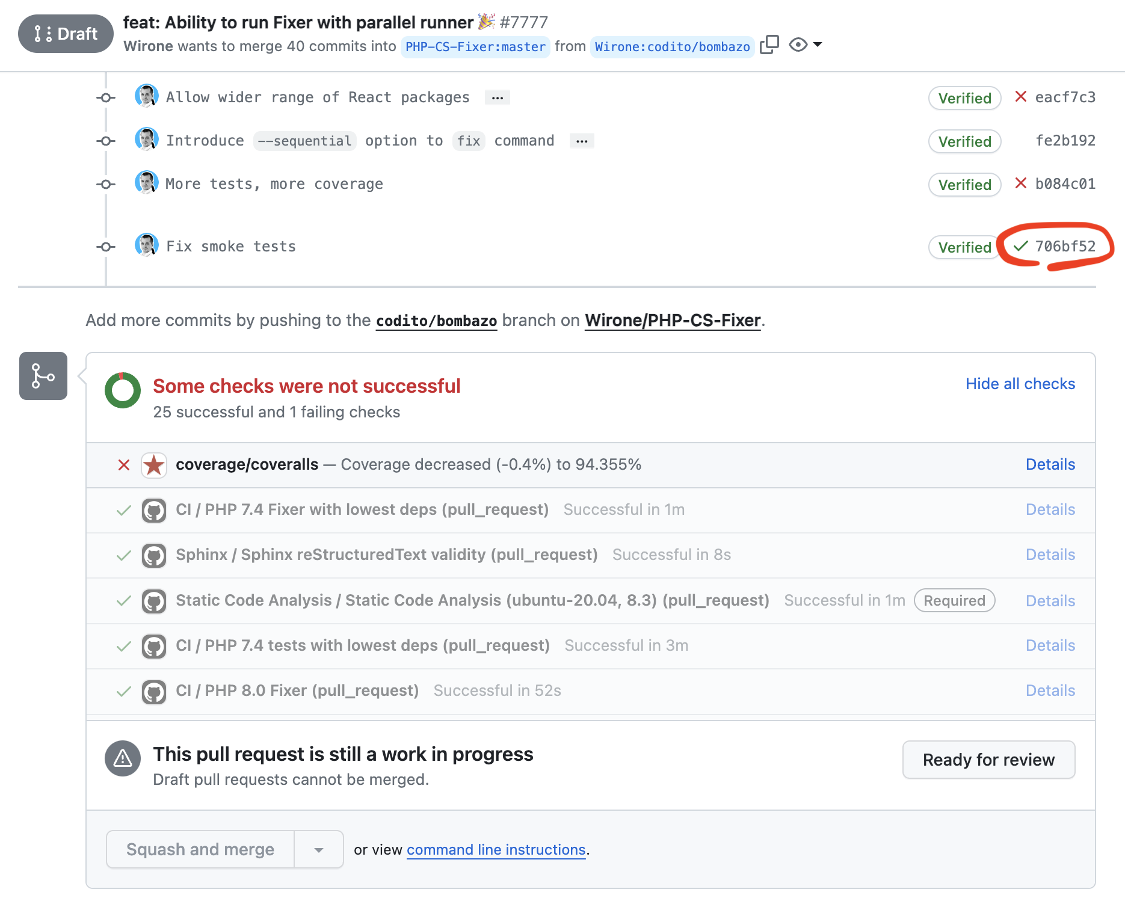The width and height of the screenshot is (1125, 913).
Task: Open command line instructions link
Action: click(496, 850)
